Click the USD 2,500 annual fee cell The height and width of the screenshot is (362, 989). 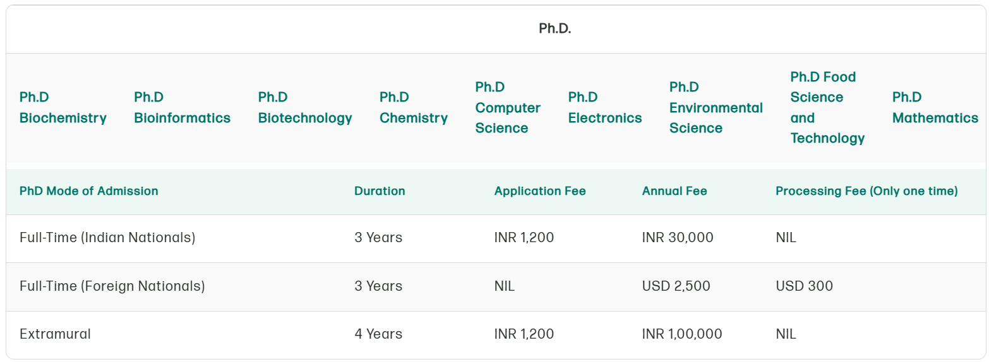click(676, 286)
